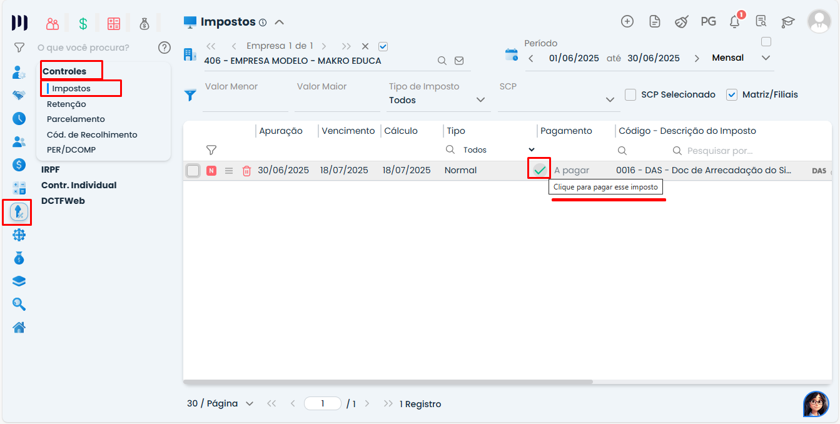This screenshot has height=424, width=840.
Task: Click the envelope icon beside company name
Action: pyautogui.click(x=459, y=61)
